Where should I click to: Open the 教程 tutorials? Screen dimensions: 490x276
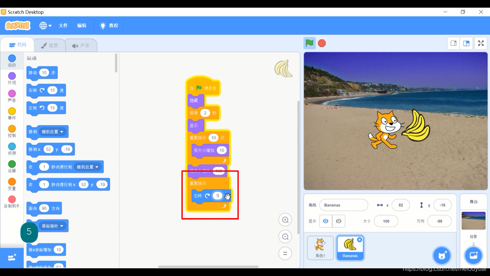[x=109, y=26]
